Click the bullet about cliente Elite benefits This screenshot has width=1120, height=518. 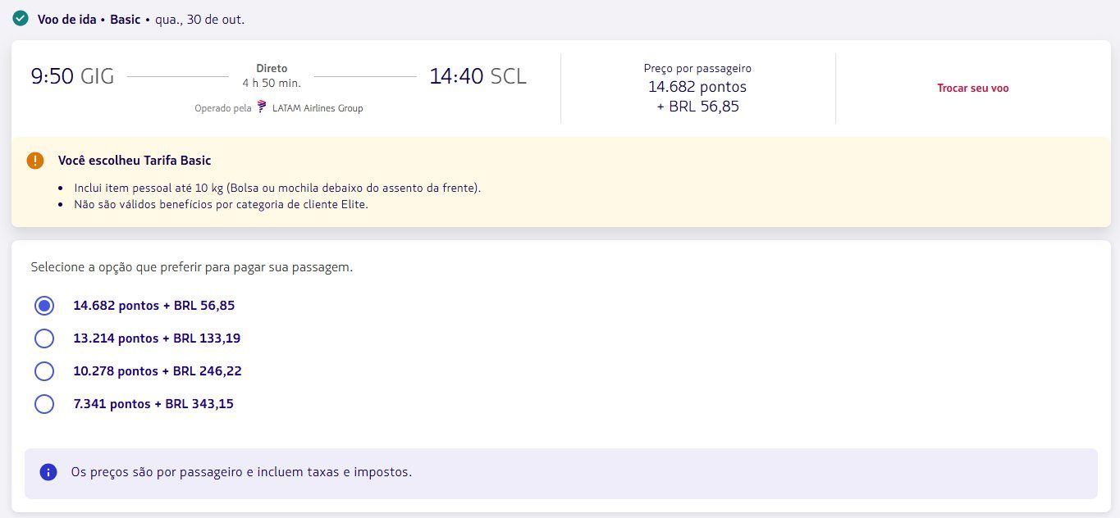(x=221, y=205)
